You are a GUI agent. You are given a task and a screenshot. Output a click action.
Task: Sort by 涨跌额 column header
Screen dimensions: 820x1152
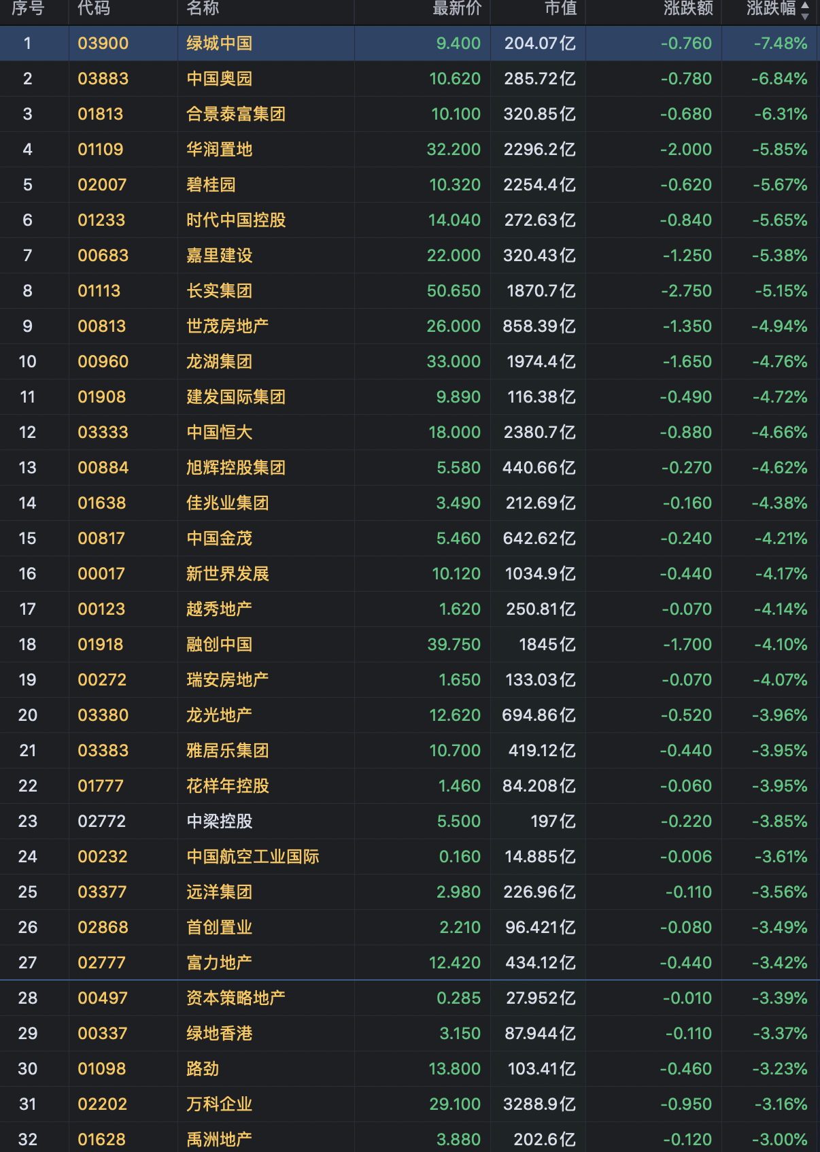688,8
